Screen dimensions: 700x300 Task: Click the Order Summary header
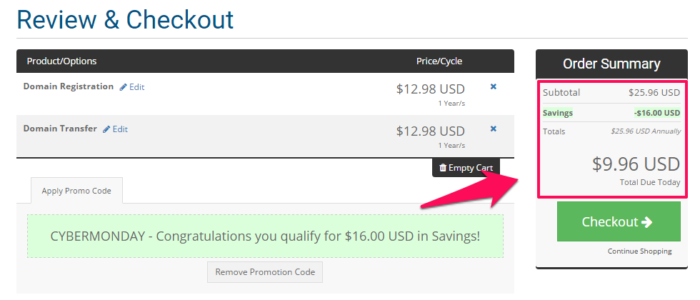click(x=611, y=64)
